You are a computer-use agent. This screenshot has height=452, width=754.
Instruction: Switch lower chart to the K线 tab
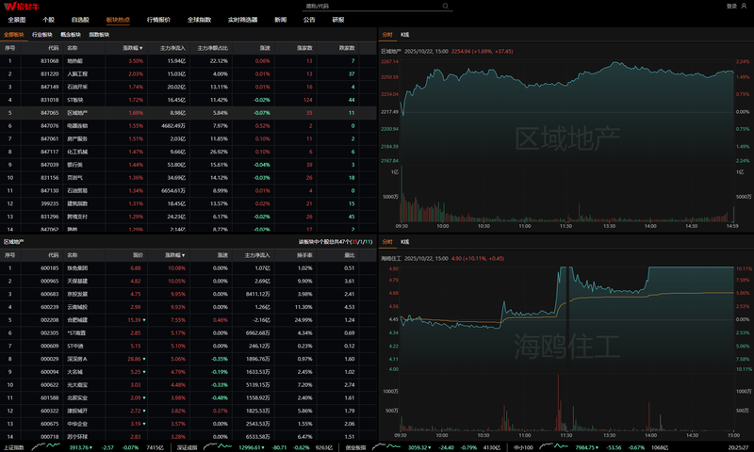pyautogui.click(x=405, y=242)
